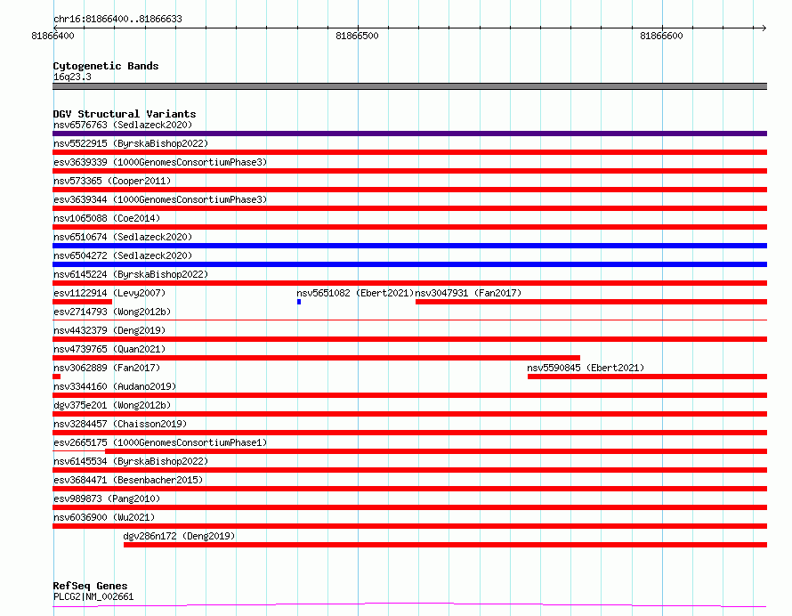
Task: Click the short red esv1122914 bar
Action: [x=83, y=302]
